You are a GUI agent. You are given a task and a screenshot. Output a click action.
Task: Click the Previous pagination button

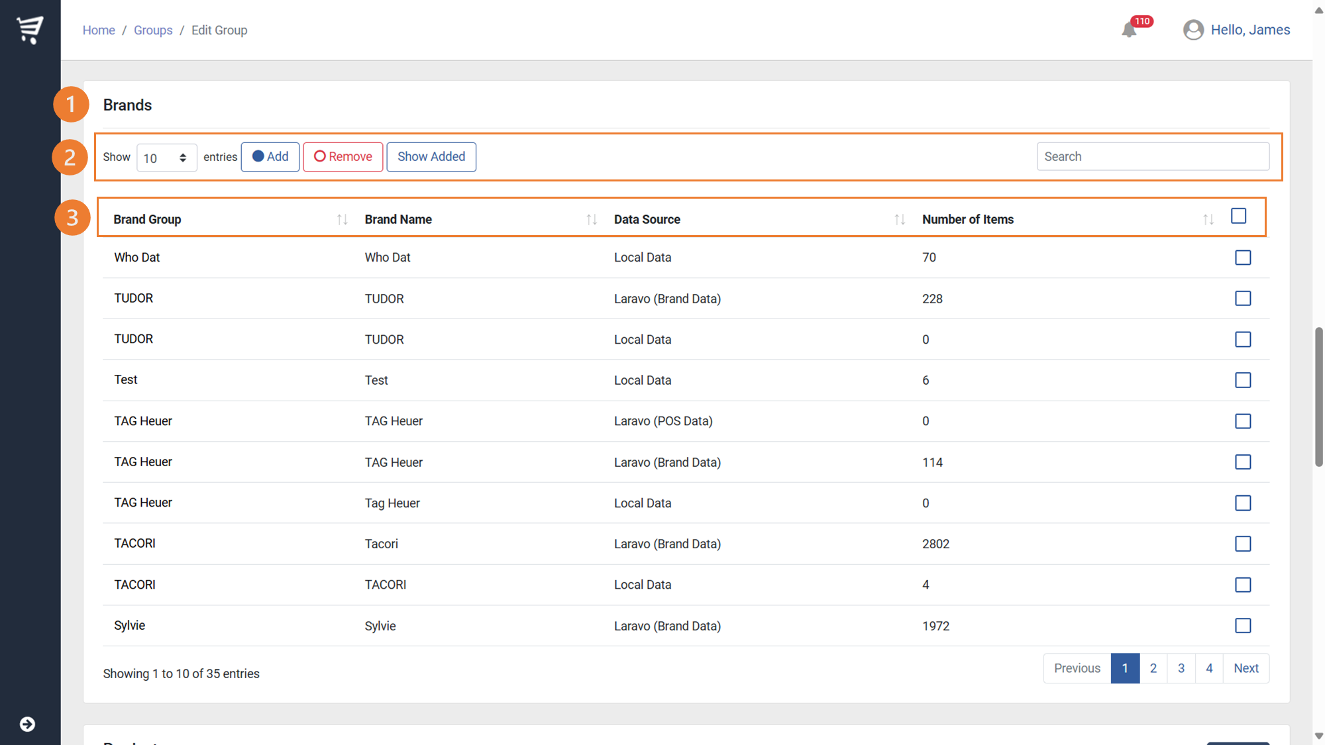[x=1077, y=668]
